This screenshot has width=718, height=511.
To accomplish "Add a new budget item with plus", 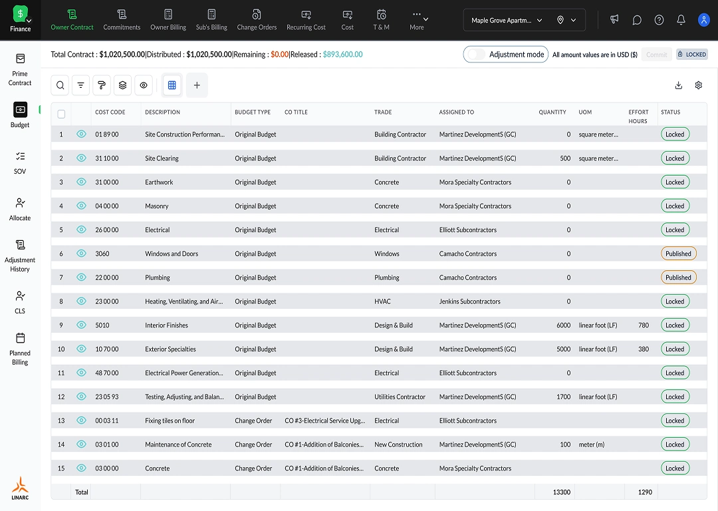I will click(197, 85).
